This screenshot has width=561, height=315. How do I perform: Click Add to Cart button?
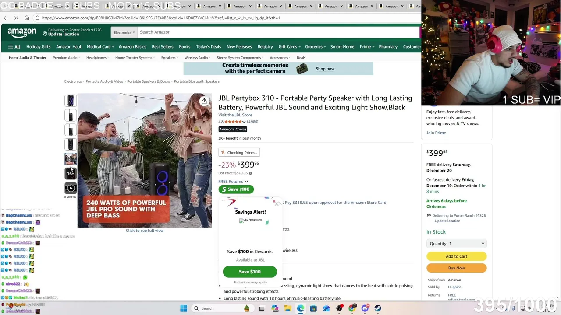click(456, 256)
